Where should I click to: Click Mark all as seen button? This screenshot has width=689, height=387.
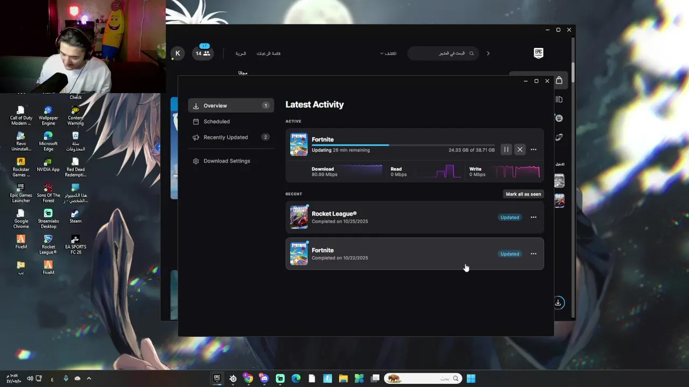[x=523, y=194]
